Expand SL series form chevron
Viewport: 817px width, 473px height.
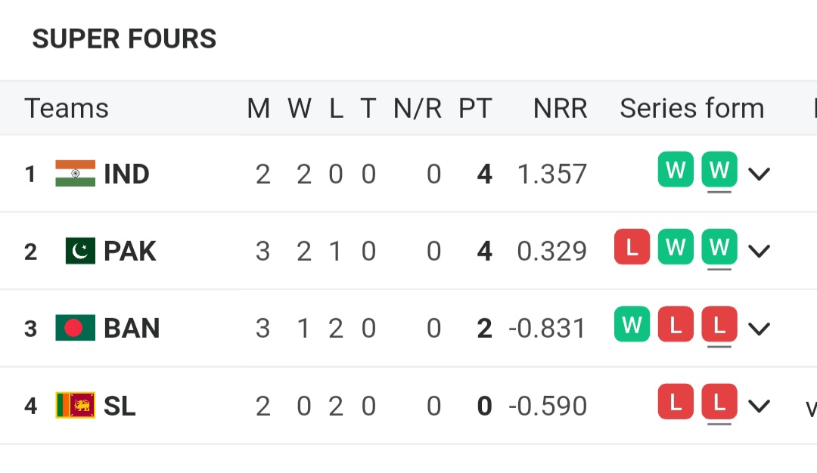point(759,407)
